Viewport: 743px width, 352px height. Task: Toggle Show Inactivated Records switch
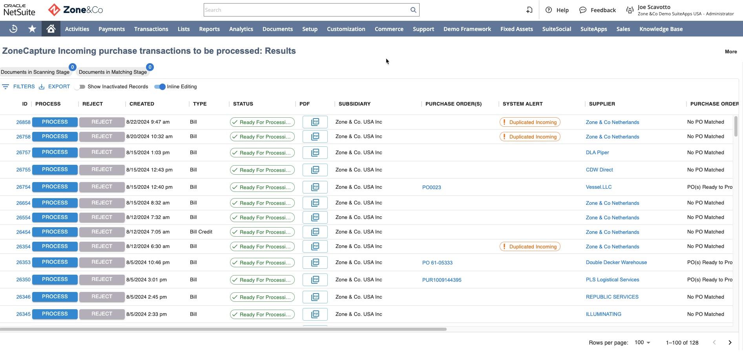(80, 87)
